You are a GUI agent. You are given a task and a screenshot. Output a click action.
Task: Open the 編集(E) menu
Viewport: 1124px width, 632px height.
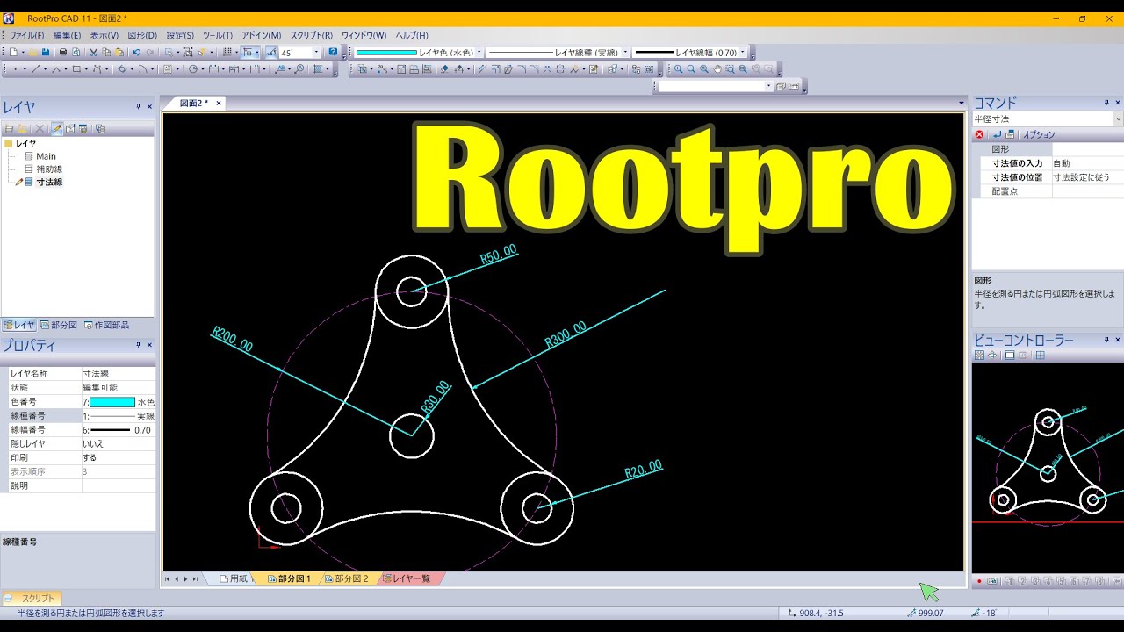click(x=67, y=35)
